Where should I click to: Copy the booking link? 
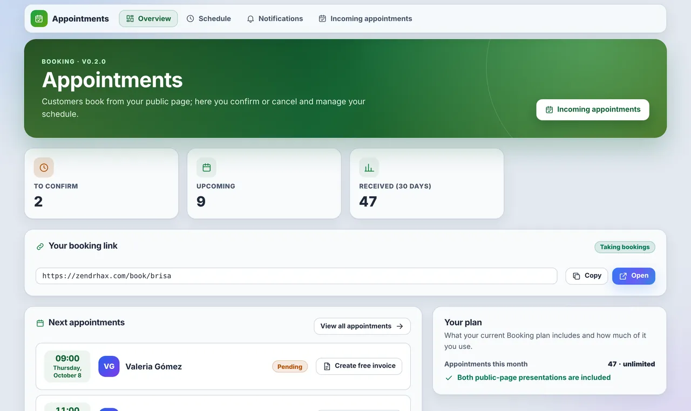[587, 276]
